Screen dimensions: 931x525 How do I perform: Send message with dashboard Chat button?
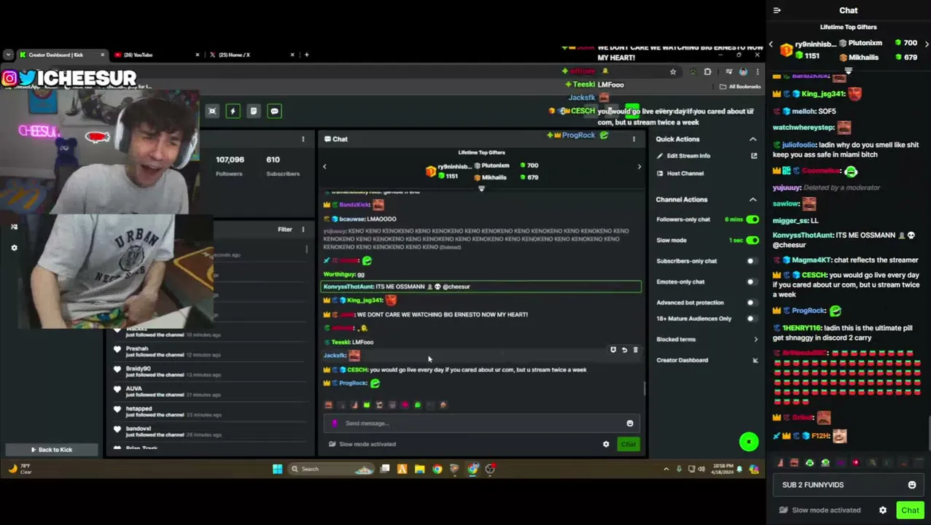pos(628,444)
